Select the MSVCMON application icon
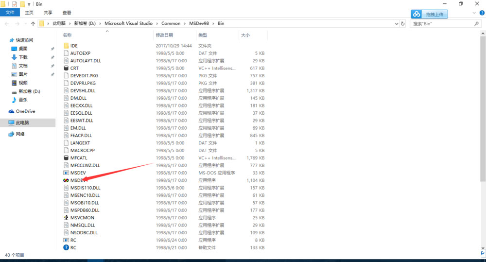This screenshot has height=262, width=486. point(66,218)
